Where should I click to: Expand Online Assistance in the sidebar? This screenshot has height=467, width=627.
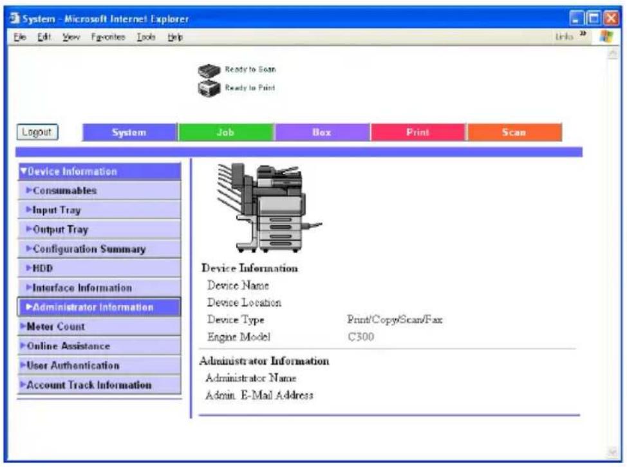pos(99,346)
